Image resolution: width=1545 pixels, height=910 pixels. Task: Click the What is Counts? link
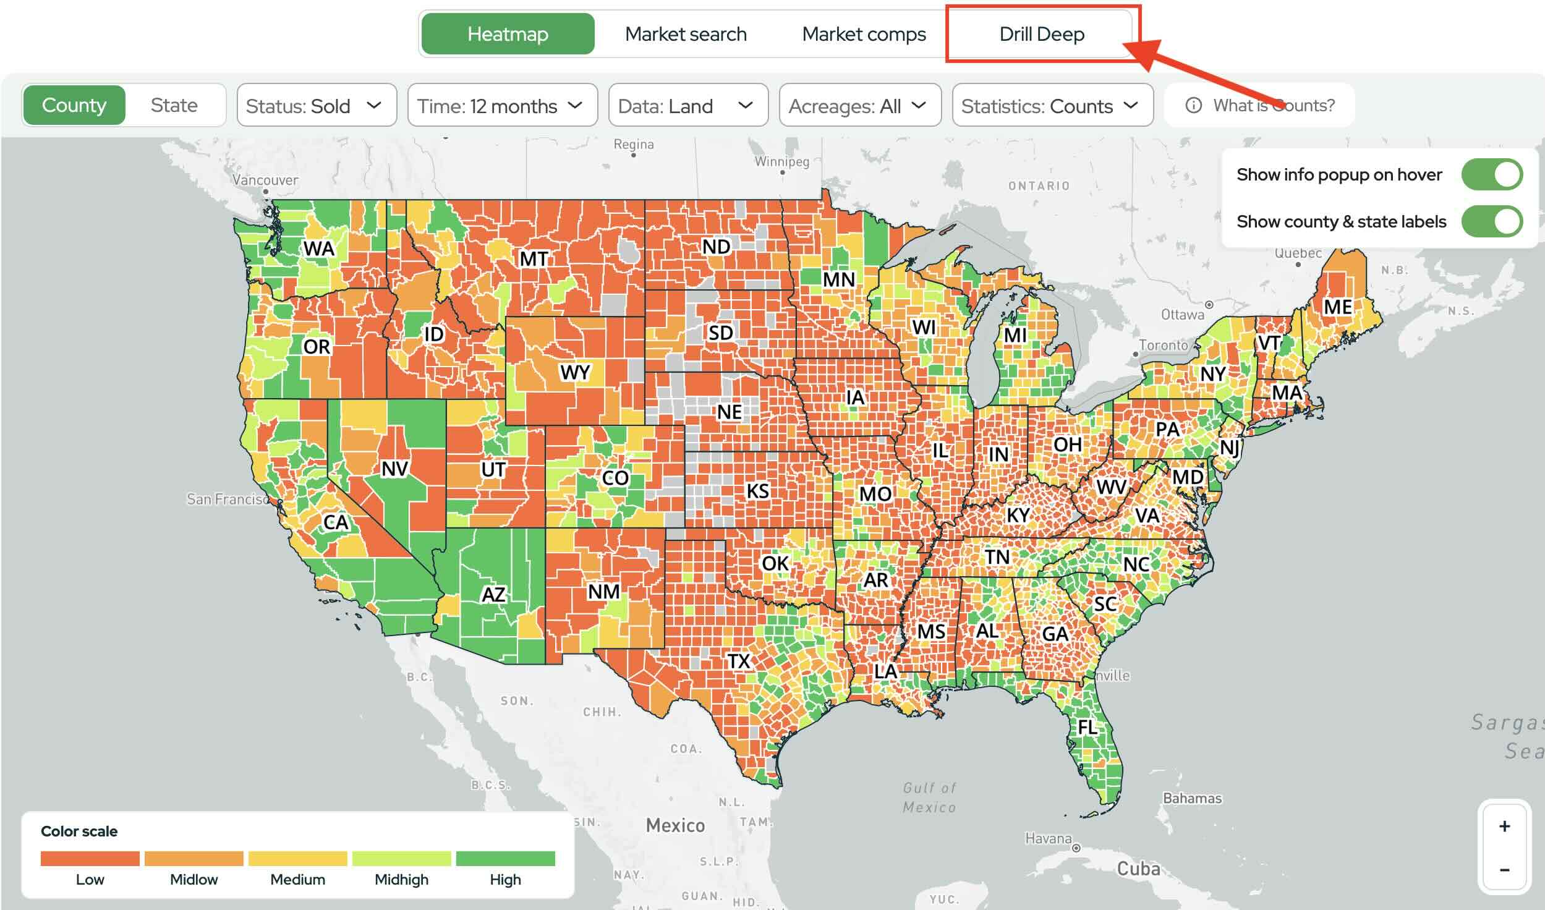pyautogui.click(x=1274, y=106)
